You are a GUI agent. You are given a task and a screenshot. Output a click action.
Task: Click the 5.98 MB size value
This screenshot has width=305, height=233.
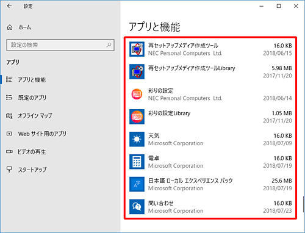click(x=282, y=68)
